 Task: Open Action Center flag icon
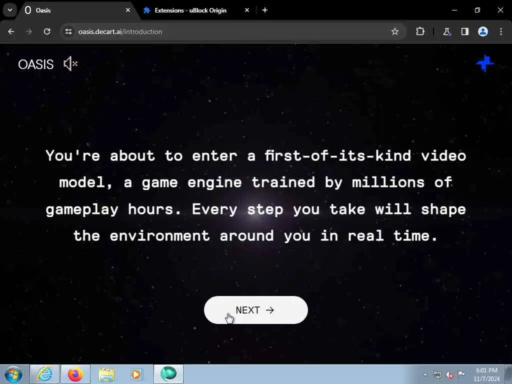(461, 374)
